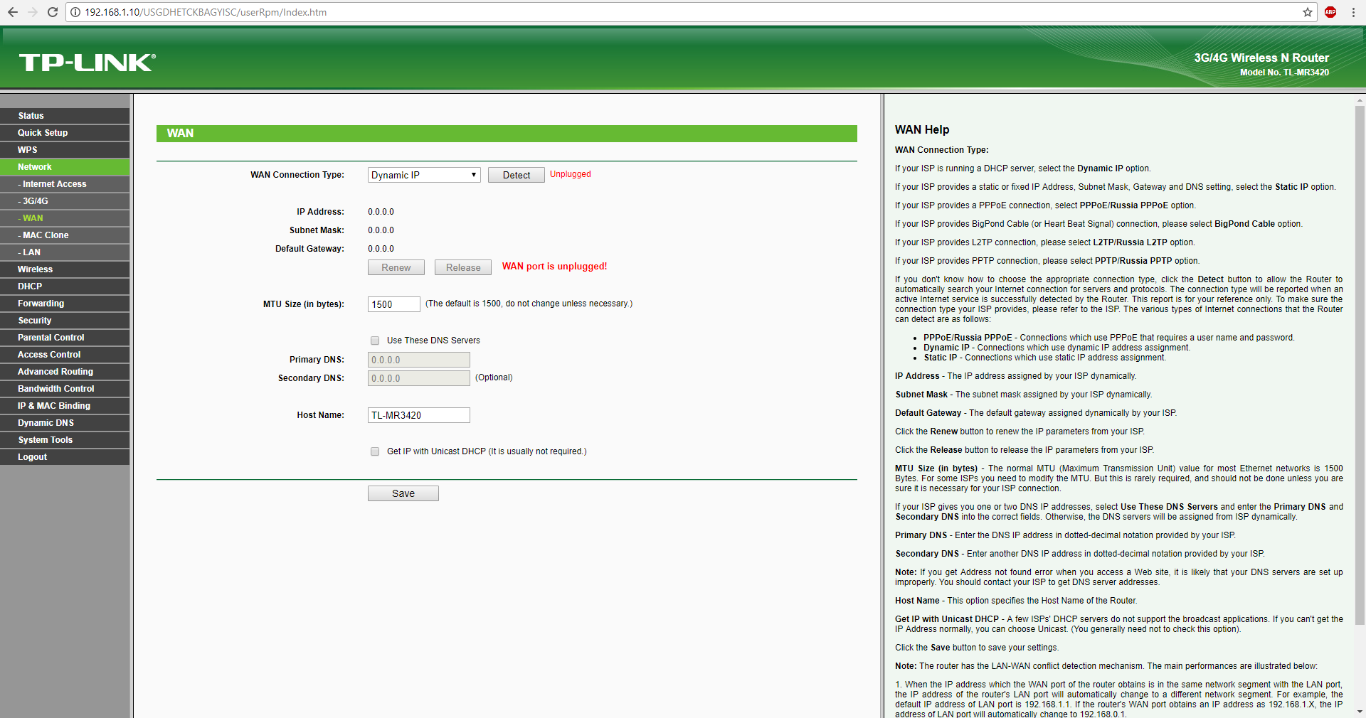Click the help panel scroll down arrow
This screenshot has width=1366, height=718.
[x=1360, y=712]
